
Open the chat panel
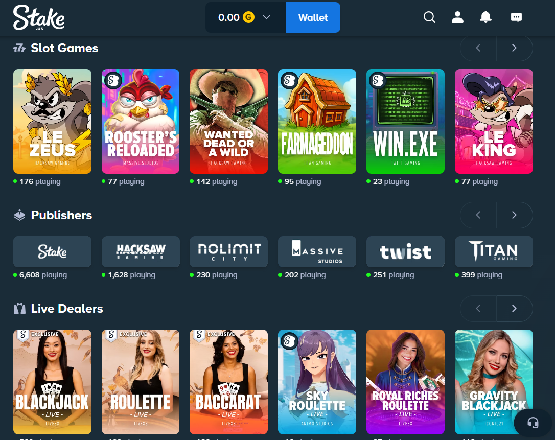[x=516, y=17]
